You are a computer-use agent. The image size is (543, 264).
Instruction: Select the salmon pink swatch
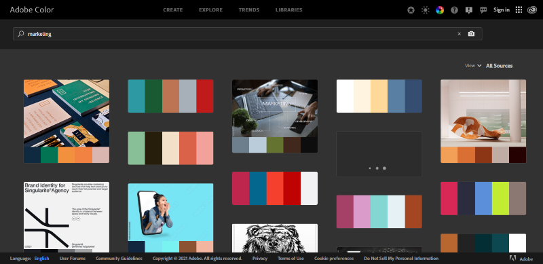coord(205,148)
